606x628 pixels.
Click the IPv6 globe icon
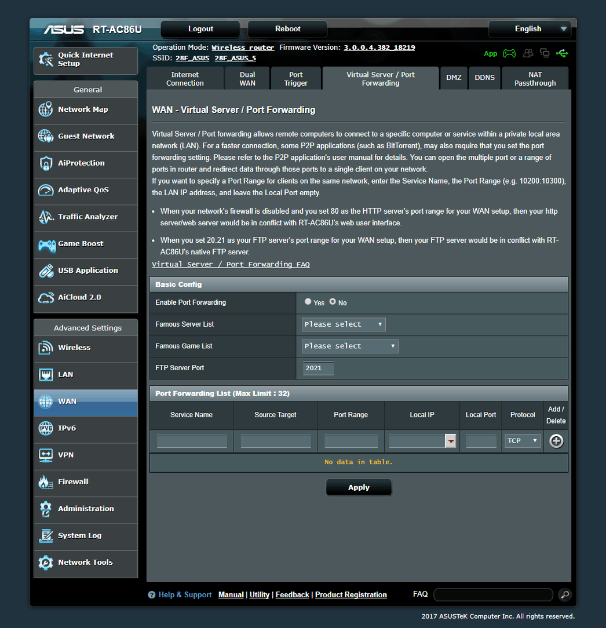click(x=46, y=428)
